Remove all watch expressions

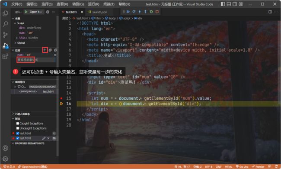tap(55, 50)
